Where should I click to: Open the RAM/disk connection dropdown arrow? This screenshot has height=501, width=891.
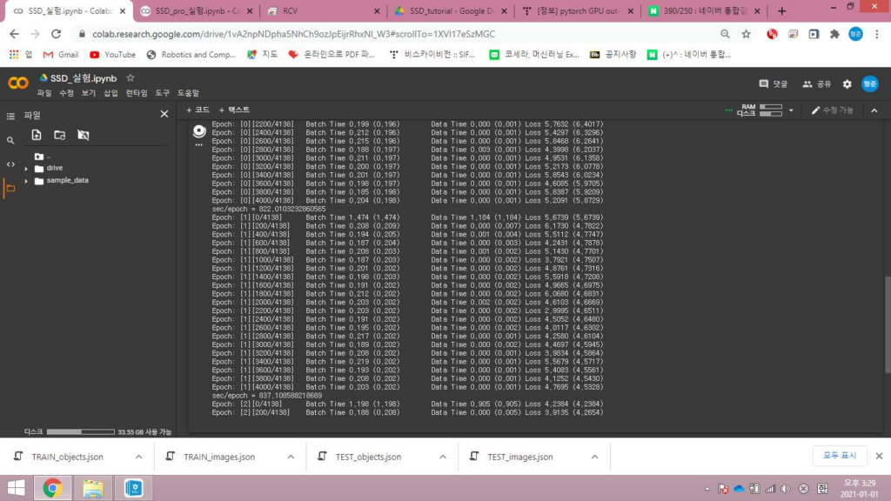point(791,110)
